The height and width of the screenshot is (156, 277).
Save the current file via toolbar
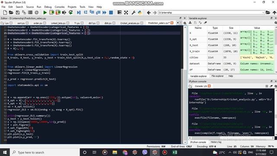(x=17, y=13)
